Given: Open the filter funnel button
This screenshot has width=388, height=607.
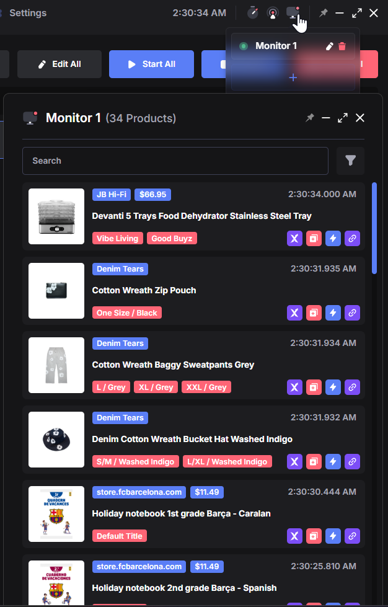Looking at the screenshot, I should 350,161.
